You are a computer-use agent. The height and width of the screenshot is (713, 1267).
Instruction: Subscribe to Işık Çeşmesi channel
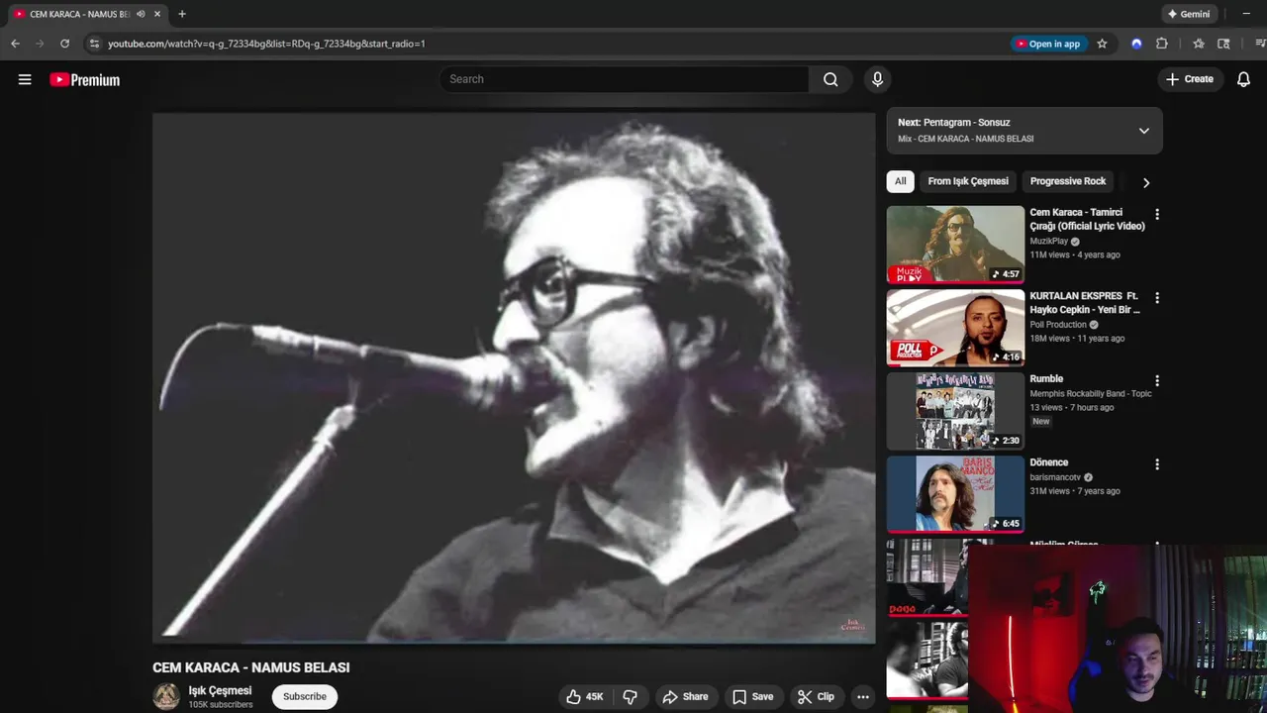(x=304, y=696)
